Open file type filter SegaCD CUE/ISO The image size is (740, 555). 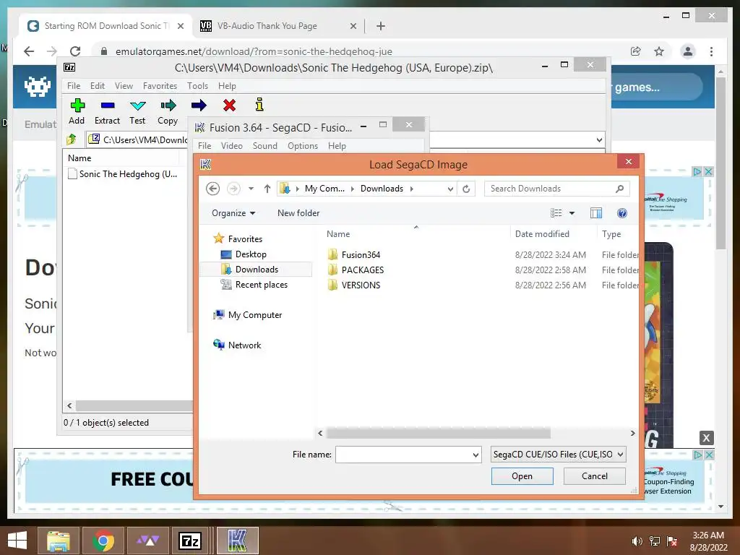pyautogui.click(x=559, y=455)
